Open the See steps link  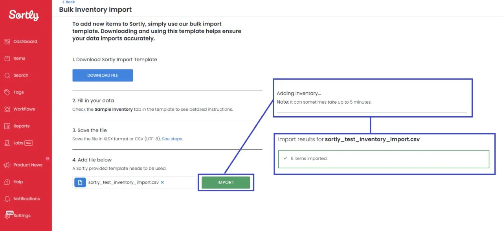172,139
